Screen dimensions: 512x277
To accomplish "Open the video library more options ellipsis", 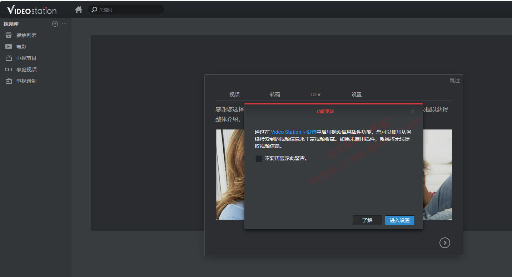I will click(64, 24).
